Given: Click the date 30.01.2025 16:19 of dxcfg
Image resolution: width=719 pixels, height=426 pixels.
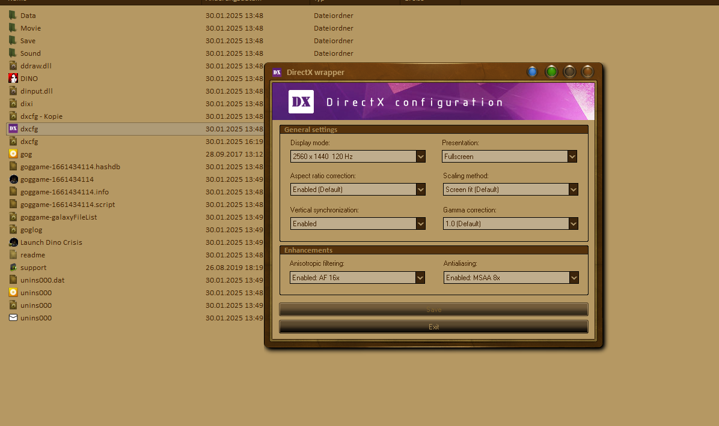Looking at the screenshot, I should coord(234,142).
